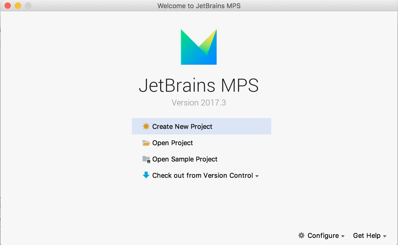Viewport: 398px width, 245px height.
Task: Click the JetBrains MPS logo
Action: 199,47
